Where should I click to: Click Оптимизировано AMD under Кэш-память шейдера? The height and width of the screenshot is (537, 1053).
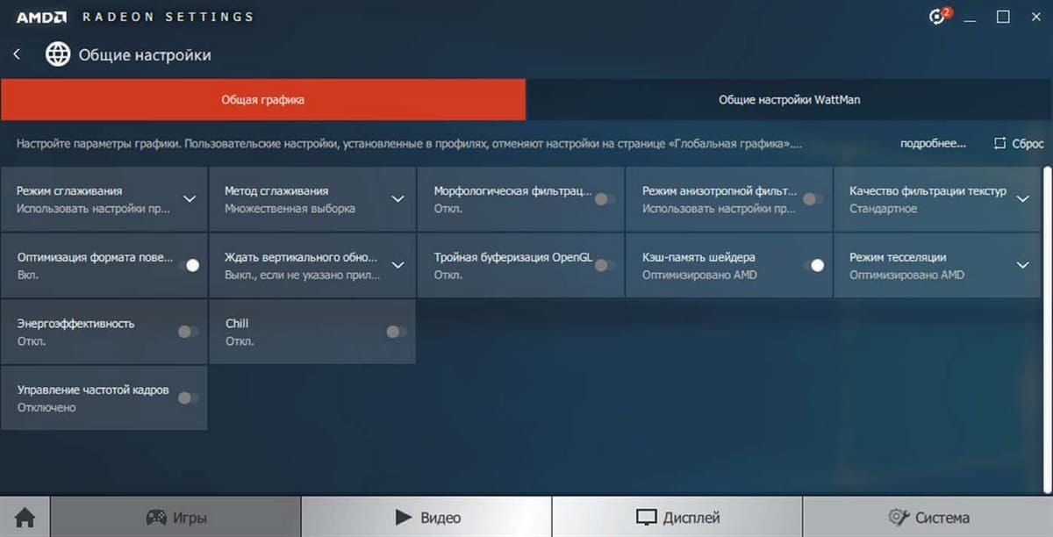[699, 275]
